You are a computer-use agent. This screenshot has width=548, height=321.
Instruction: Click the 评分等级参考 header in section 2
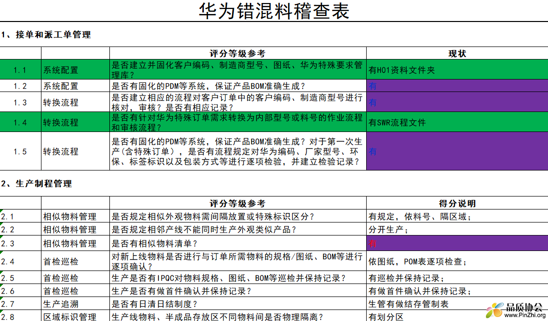point(238,203)
